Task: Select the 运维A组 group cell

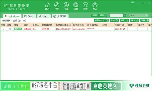Action: [x=27, y=29]
